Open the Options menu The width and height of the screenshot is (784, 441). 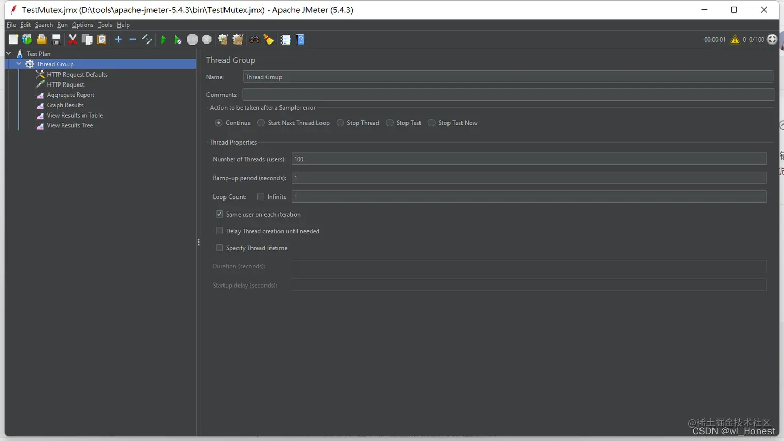tap(82, 25)
